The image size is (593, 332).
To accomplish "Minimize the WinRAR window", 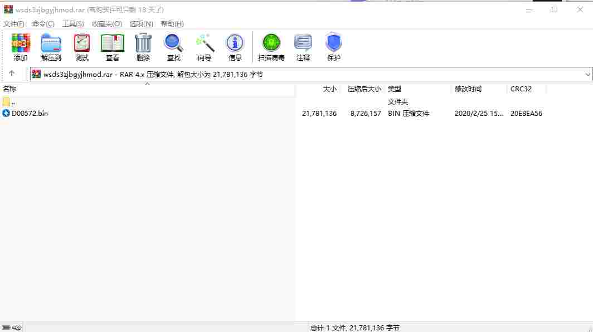I will pyautogui.click(x=529, y=10).
